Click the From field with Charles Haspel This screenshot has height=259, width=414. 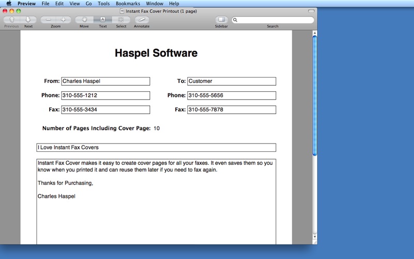[x=106, y=81]
